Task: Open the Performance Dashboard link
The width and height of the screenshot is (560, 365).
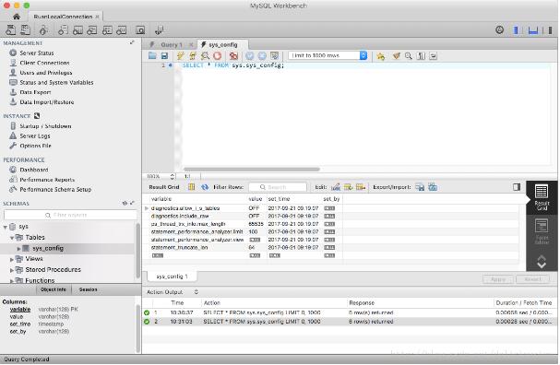Action: tap(34, 170)
